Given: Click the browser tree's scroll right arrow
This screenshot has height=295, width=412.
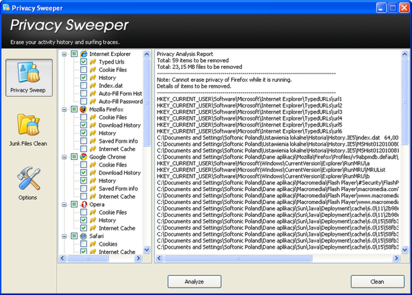Looking at the screenshot, I should tap(138, 258).
